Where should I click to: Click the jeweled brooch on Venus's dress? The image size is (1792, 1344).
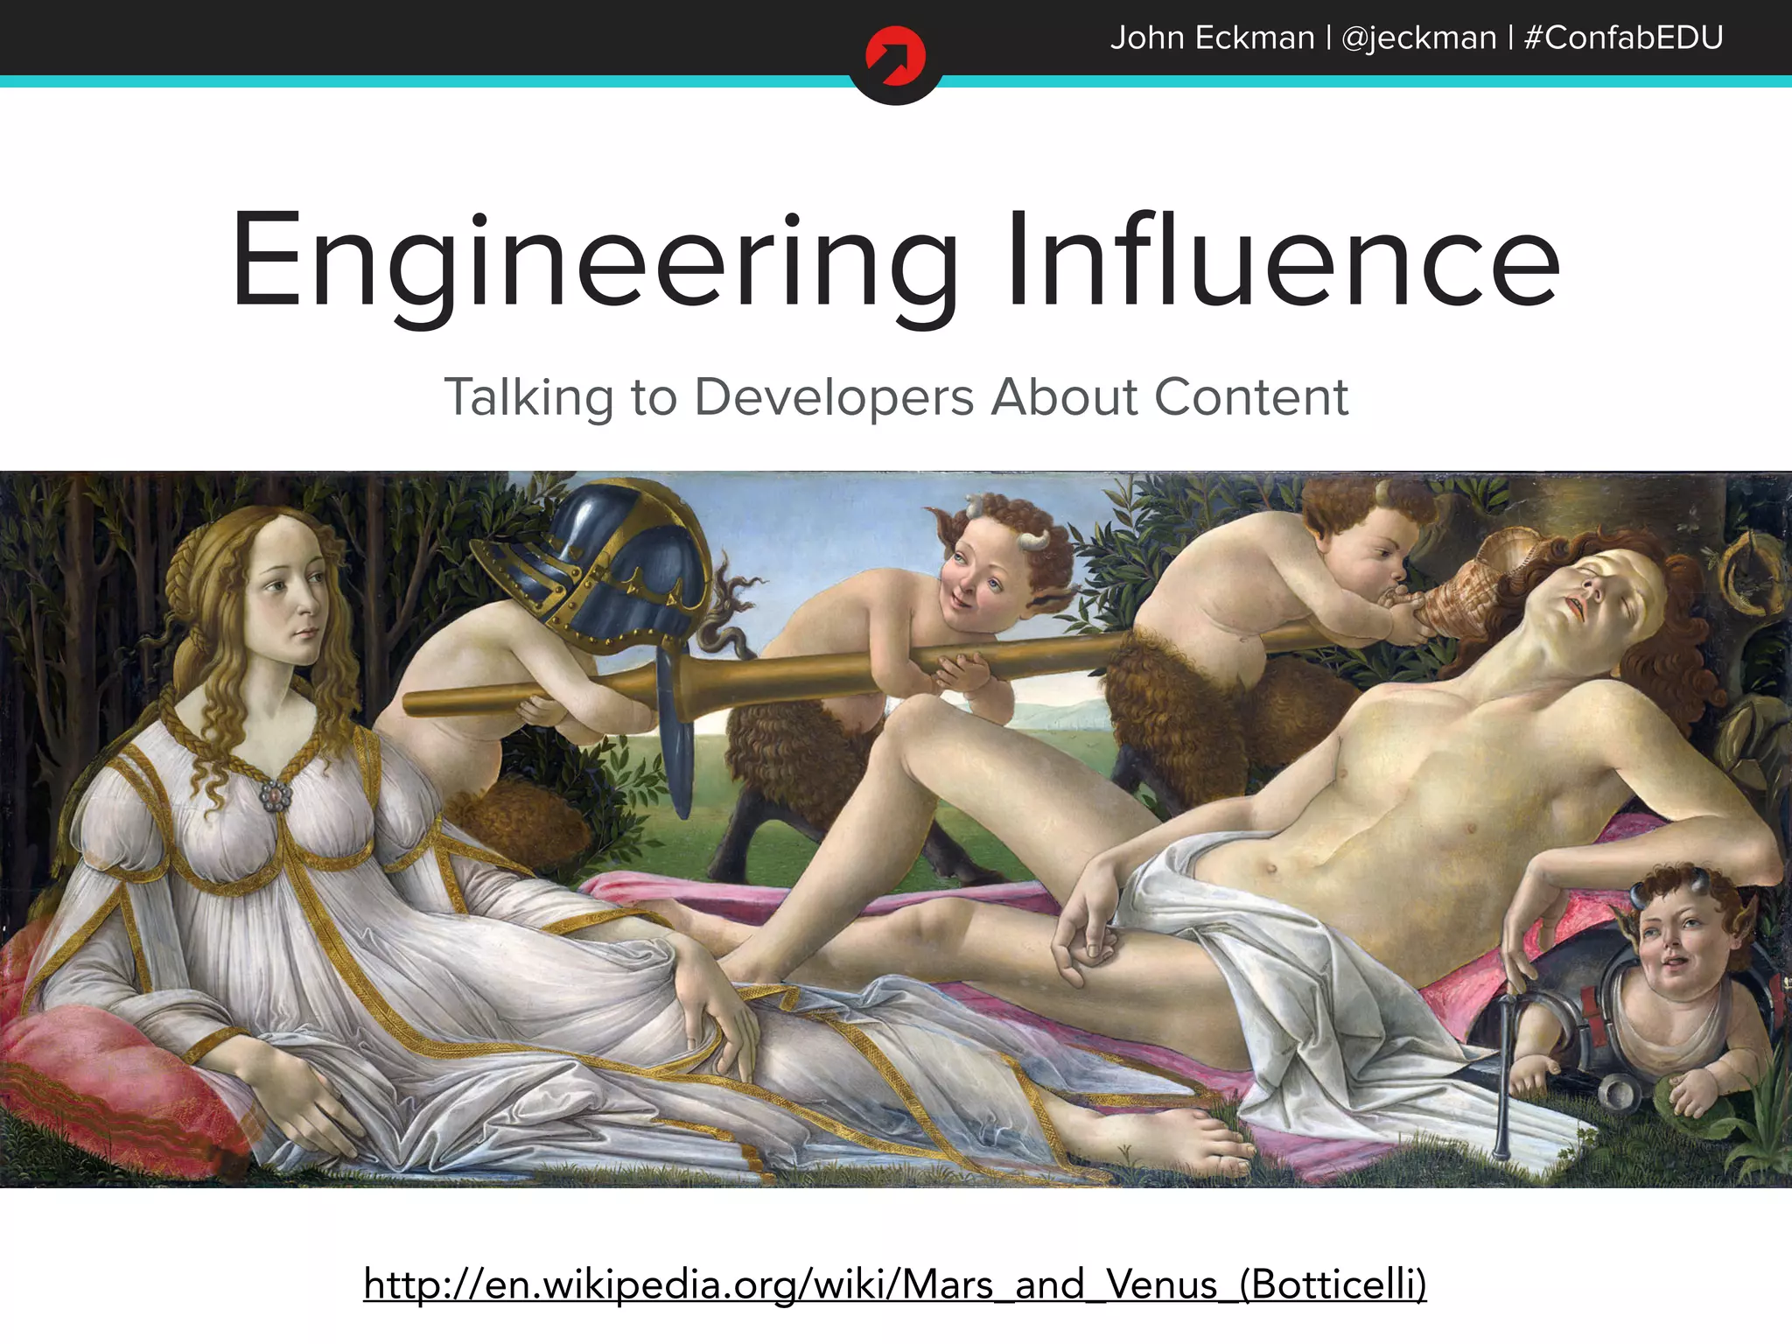pyautogui.click(x=275, y=794)
